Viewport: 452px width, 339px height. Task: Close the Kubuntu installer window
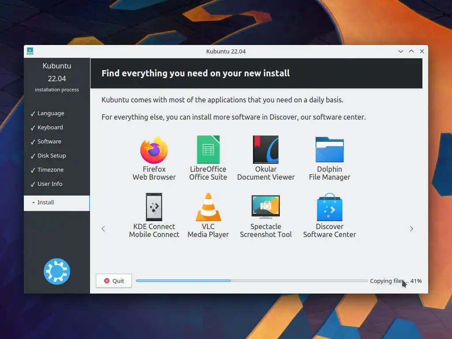point(422,51)
